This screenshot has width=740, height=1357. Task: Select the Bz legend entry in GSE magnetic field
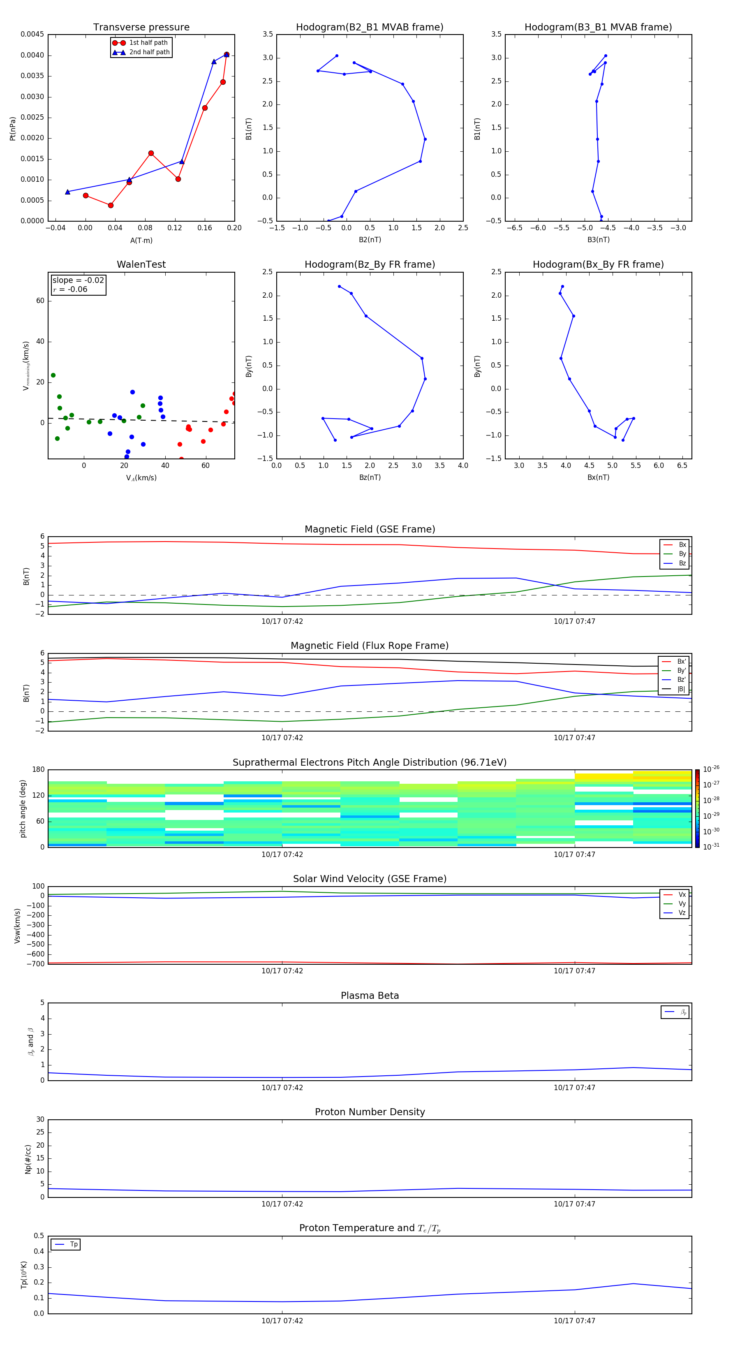(675, 563)
